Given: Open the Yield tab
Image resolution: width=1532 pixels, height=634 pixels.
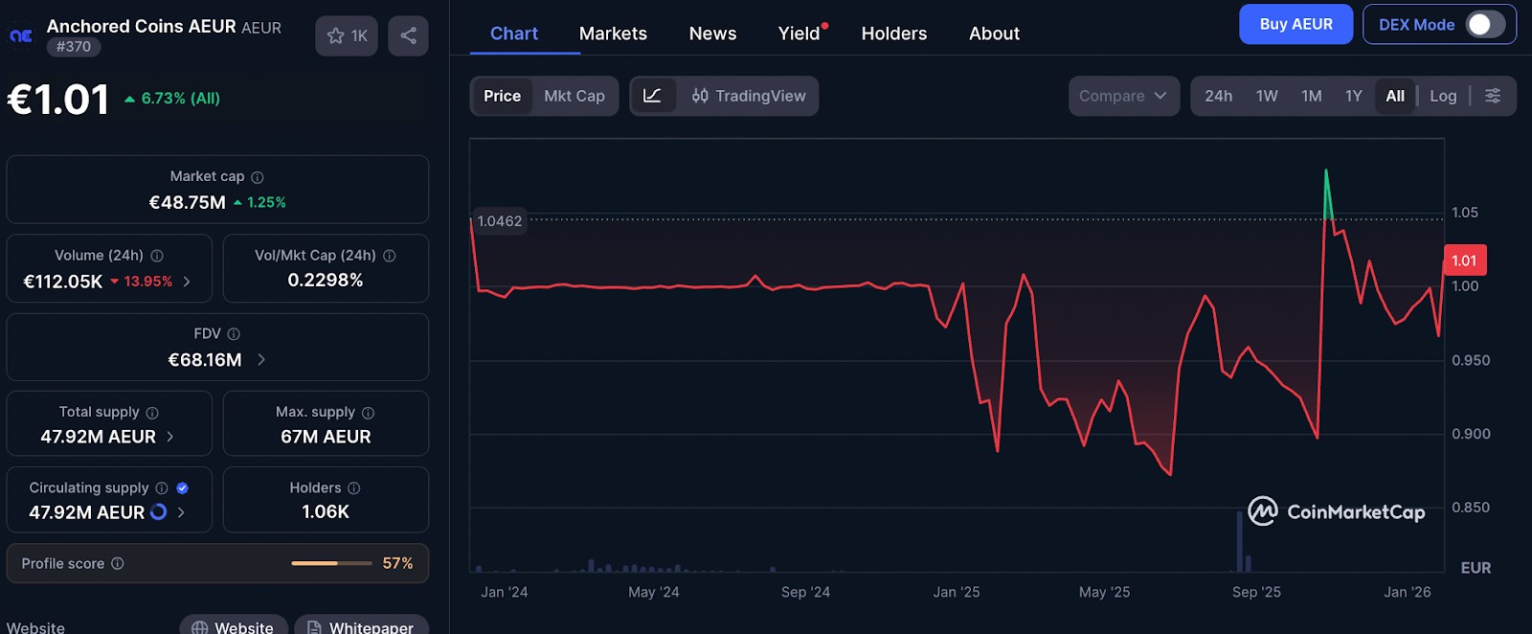Looking at the screenshot, I should [x=800, y=34].
